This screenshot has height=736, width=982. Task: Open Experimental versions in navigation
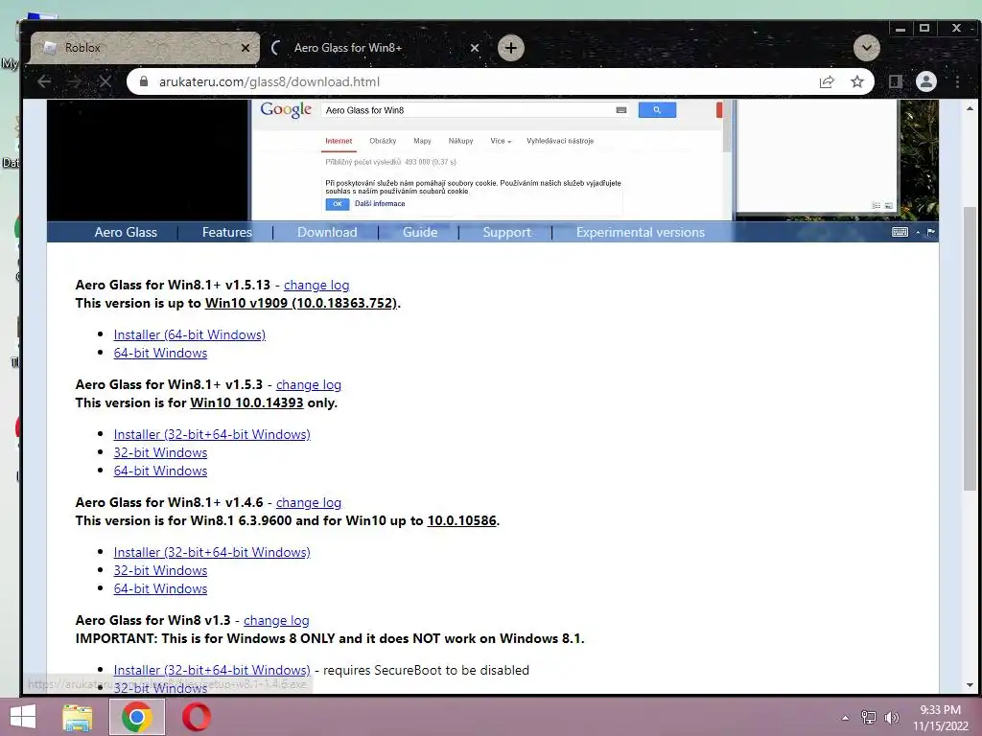pos(640,232)
